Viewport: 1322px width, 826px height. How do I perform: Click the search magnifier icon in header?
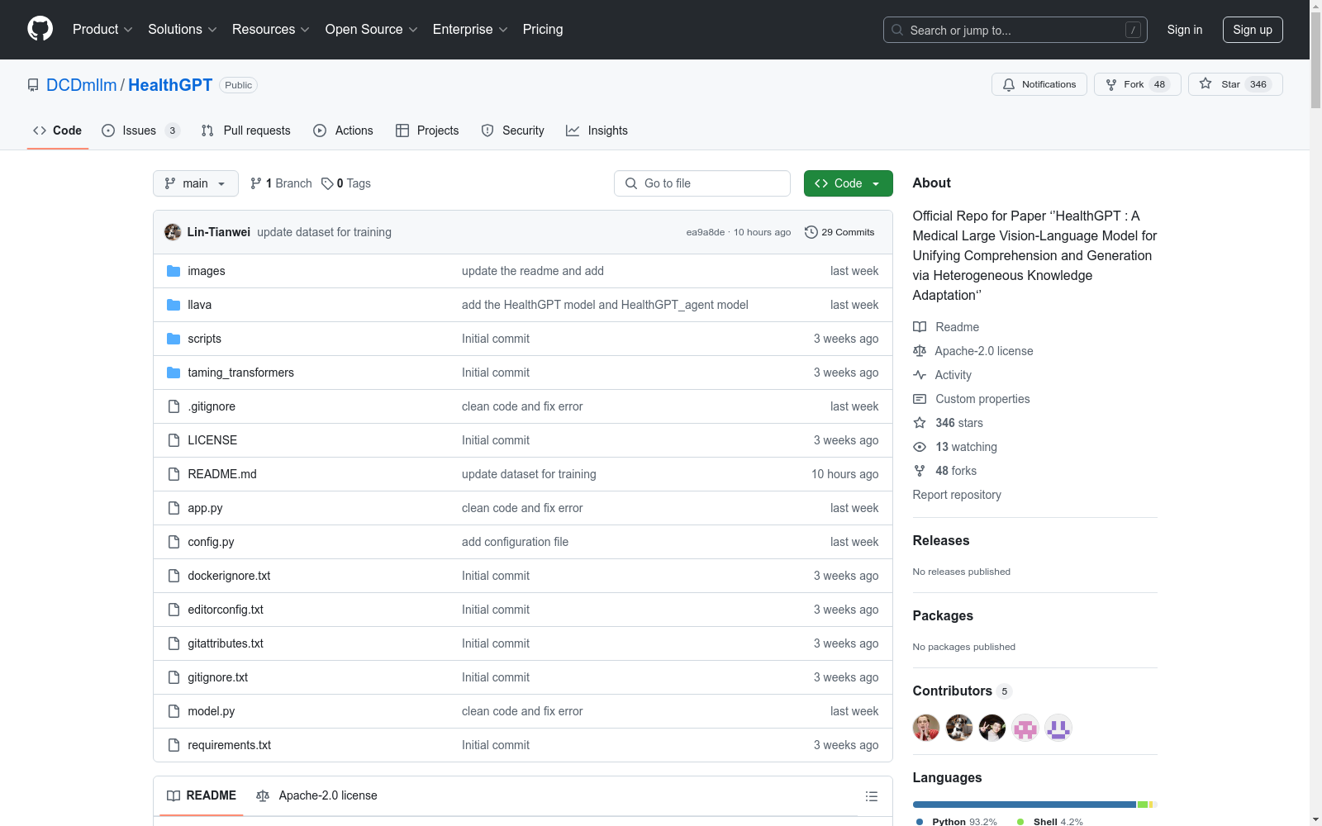pos(897,30)
